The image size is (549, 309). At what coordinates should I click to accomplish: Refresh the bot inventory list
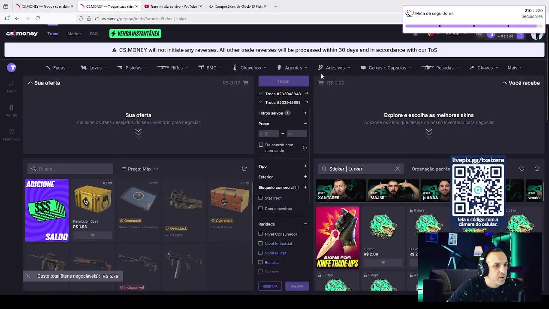(537, 169)
